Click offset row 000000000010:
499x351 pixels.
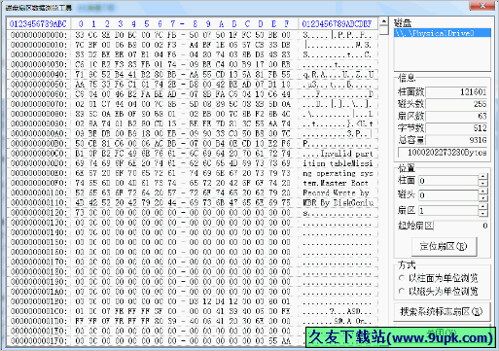click(x=39, y=45)
